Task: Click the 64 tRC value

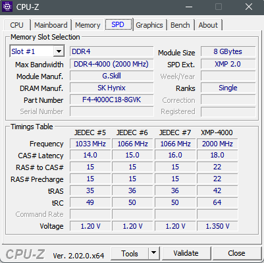Action: tap(217, 202)
